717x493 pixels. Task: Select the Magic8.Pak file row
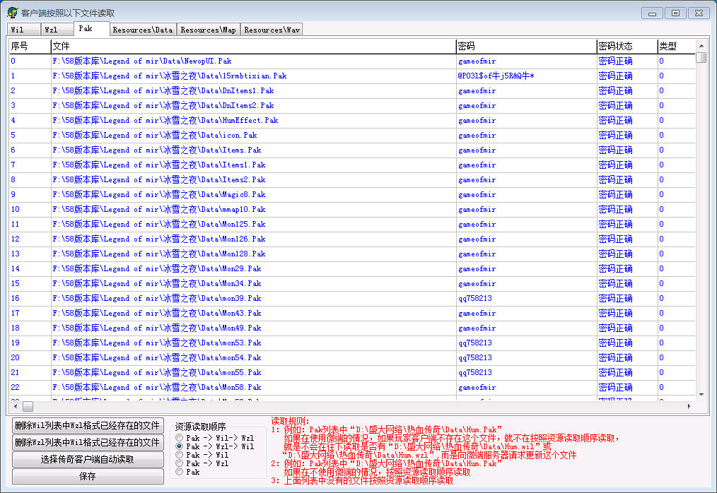[x=352, y=195]
